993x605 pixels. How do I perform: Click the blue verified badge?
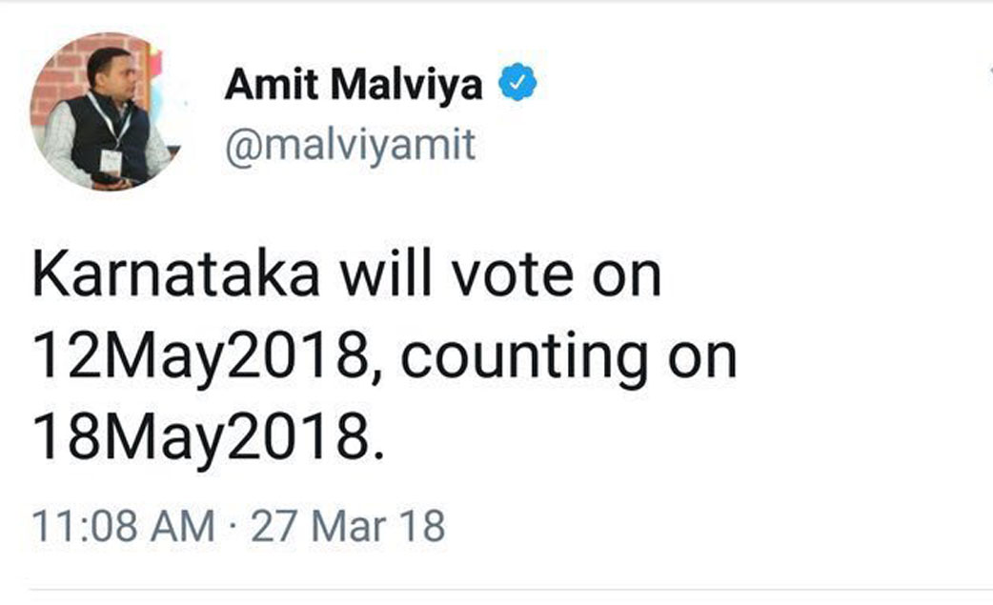[x=519, y=85]
